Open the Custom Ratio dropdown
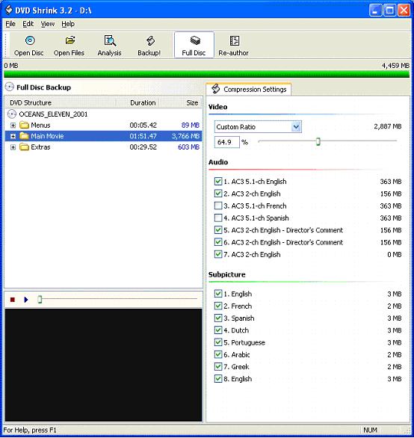This screenshot has height=438, width=414. pyautogui.click(x=296, y=127)
